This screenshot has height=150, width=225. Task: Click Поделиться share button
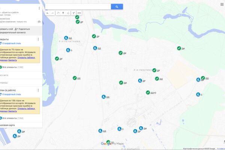tap(22, 29)
